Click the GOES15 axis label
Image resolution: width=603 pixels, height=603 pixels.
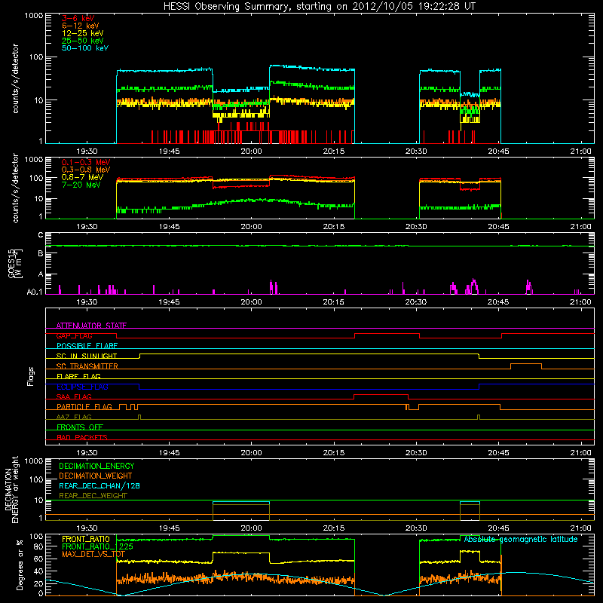(15, 263)
